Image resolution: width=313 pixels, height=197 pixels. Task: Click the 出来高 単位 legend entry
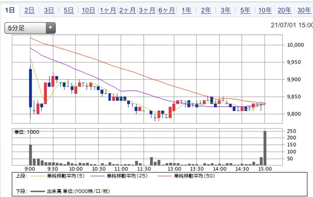[70, 191]
